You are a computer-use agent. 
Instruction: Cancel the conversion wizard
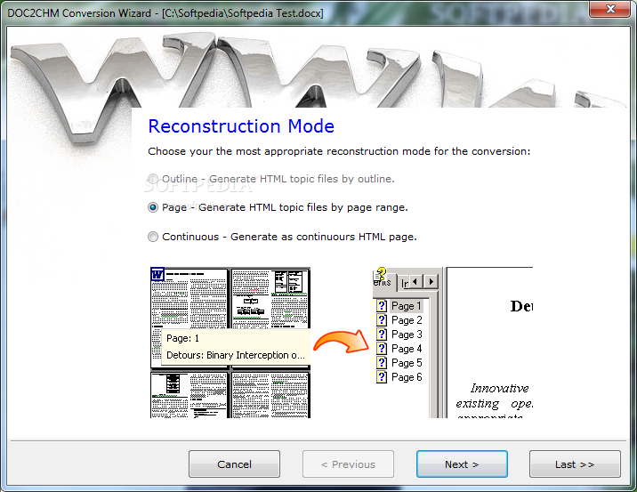point(234,464)
